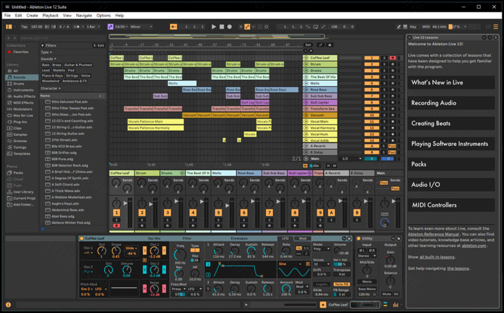Open the Navigate menu
The image size is (504, 313).
point(84,15)
